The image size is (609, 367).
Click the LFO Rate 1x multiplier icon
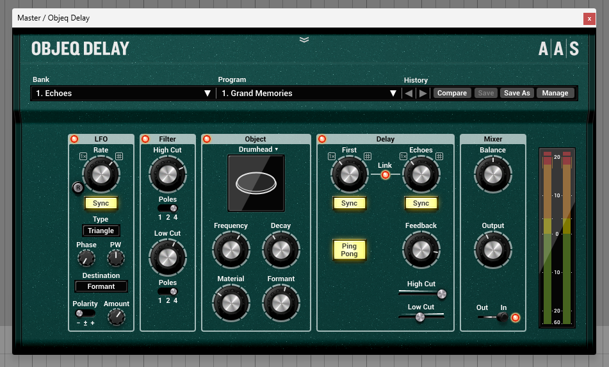click(x=83, y=156)
